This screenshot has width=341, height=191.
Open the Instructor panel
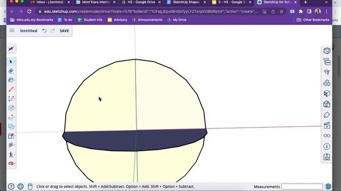[327, 72]
